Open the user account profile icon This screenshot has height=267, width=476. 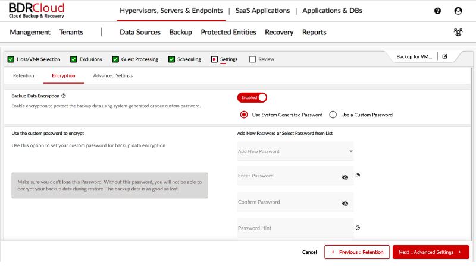458,11
